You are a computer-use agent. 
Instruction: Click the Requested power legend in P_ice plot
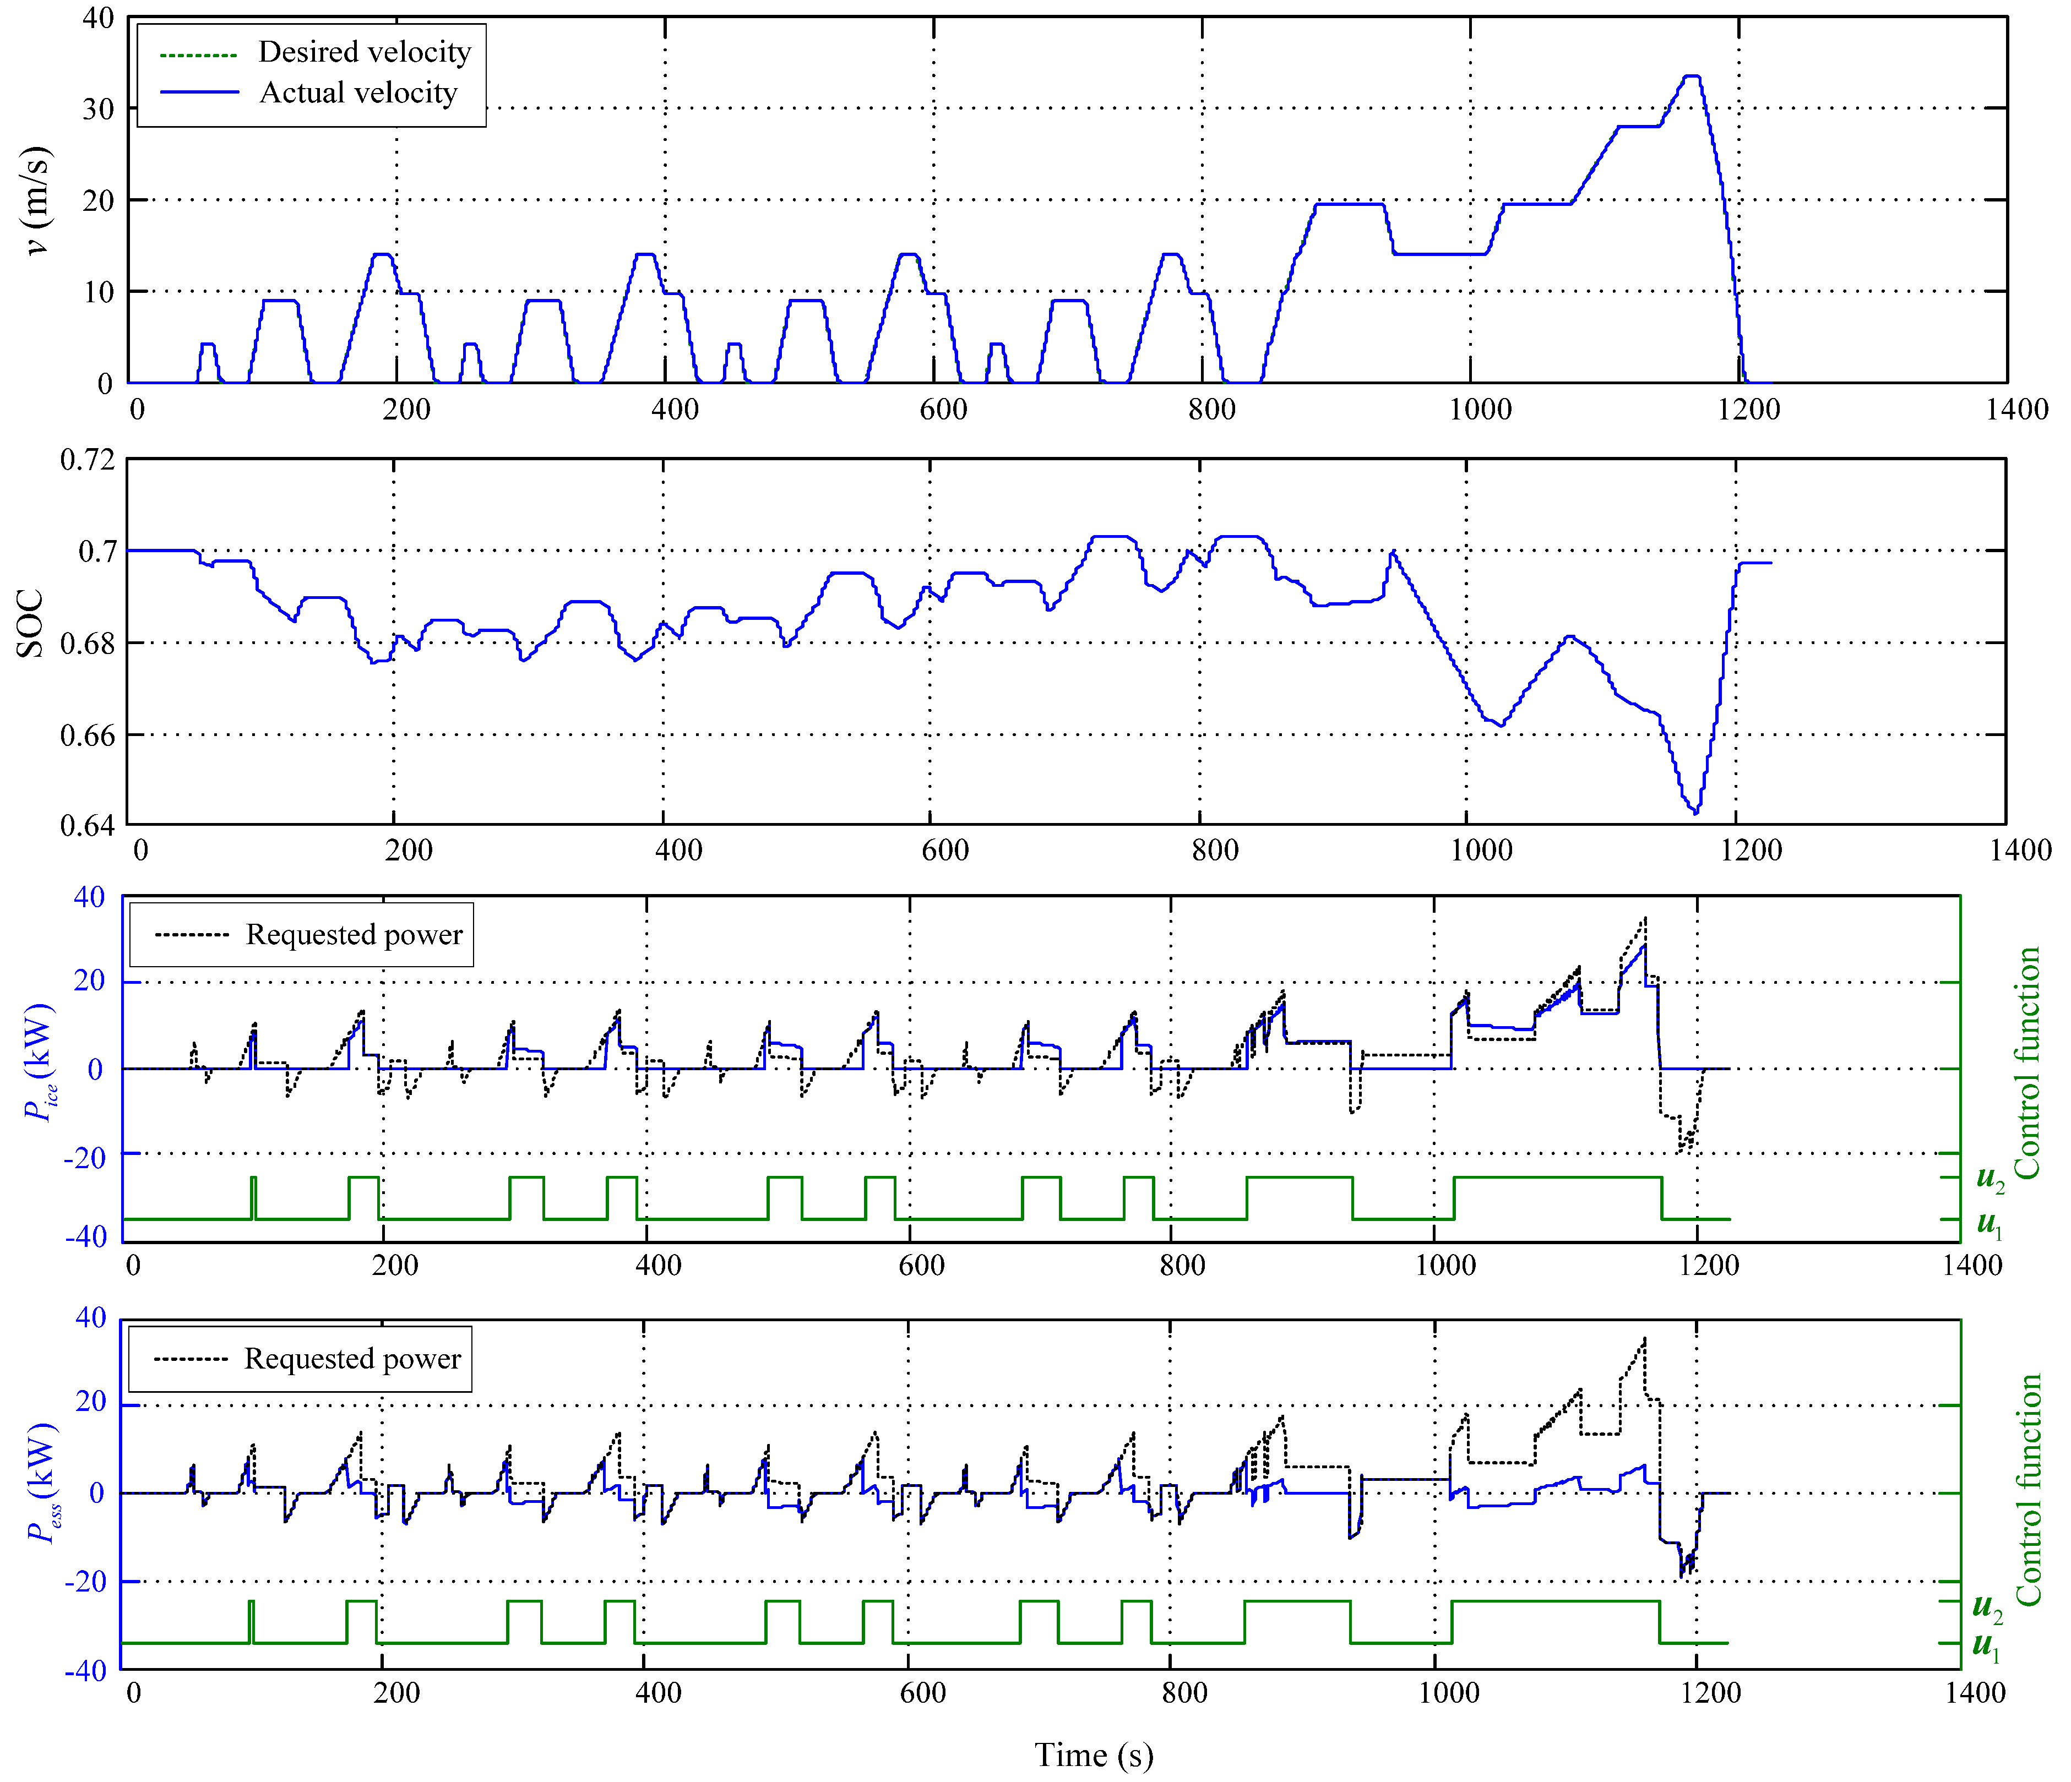pyautogui.click(x=354, y=934)
